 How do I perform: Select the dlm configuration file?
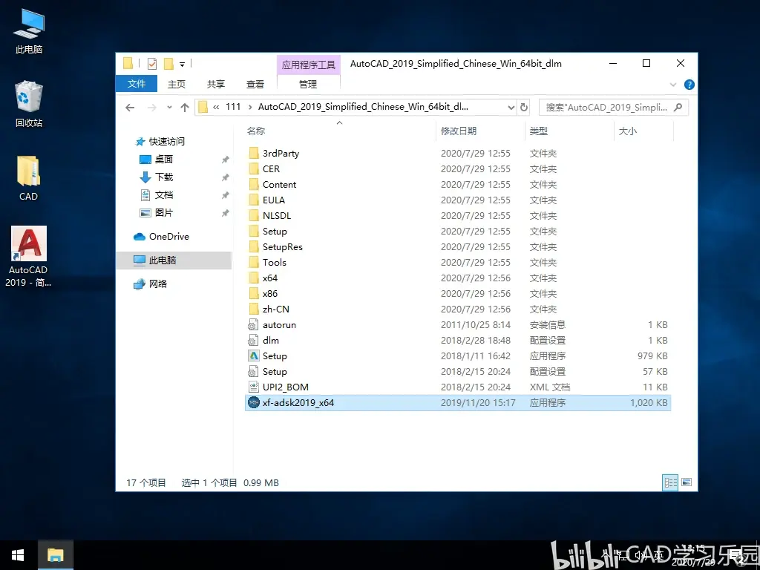point(270,340)
